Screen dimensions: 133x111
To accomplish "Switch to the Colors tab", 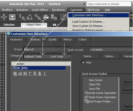I will point(83,39).
